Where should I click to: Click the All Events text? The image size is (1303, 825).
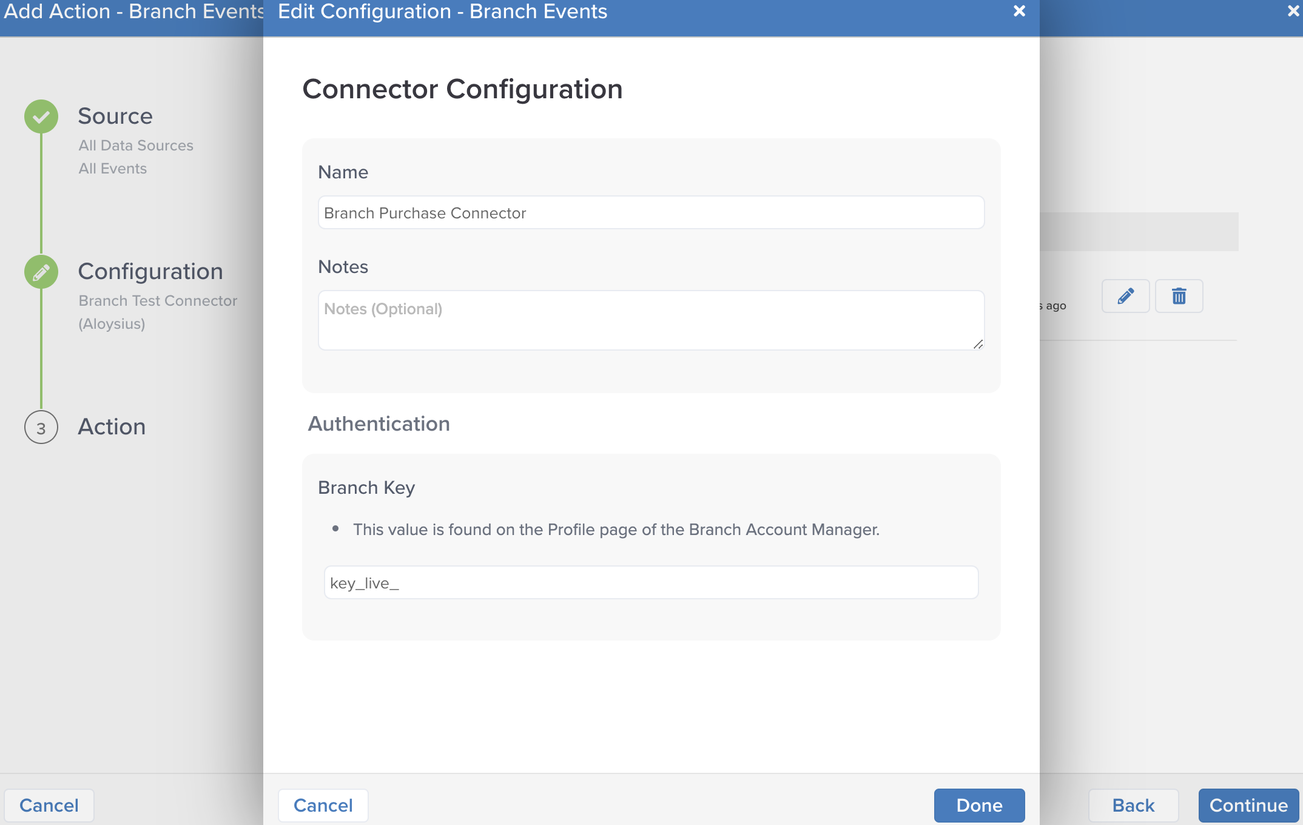(113, 169)
